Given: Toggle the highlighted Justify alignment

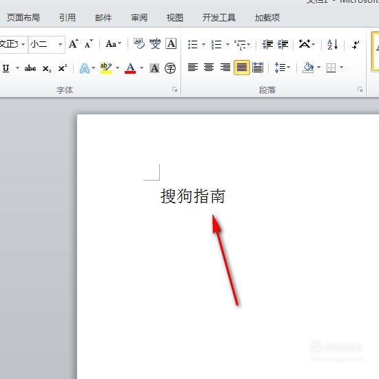Looking at the screenshot, I should tap(242, 68).
